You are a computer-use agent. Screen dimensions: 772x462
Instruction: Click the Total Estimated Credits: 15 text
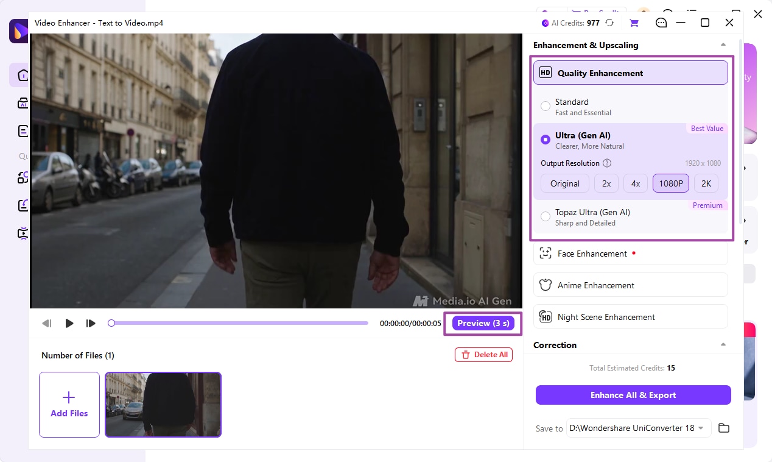(x=632, y=368)
